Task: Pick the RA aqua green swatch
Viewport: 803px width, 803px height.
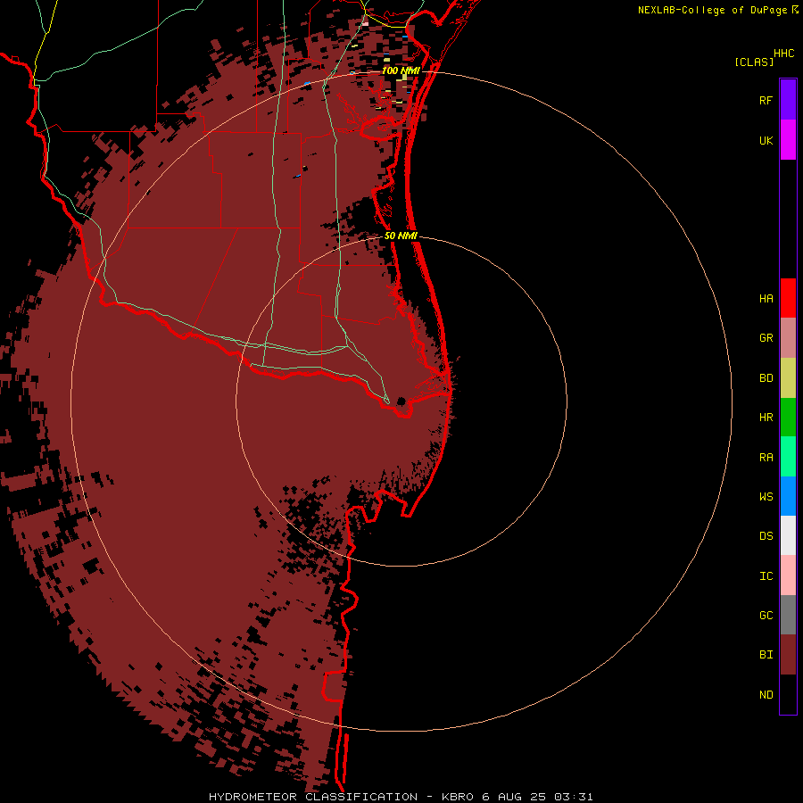Action: 788,457
